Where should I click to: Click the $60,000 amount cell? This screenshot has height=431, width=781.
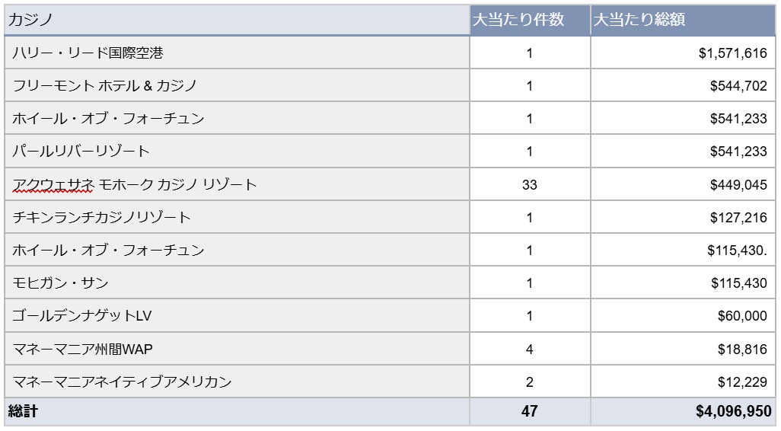(741, 316)
